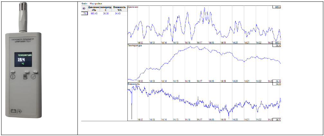Click the power icon on the device
Image resolution: width=324 pixels, height=136 pixels.
pos(13,77)
